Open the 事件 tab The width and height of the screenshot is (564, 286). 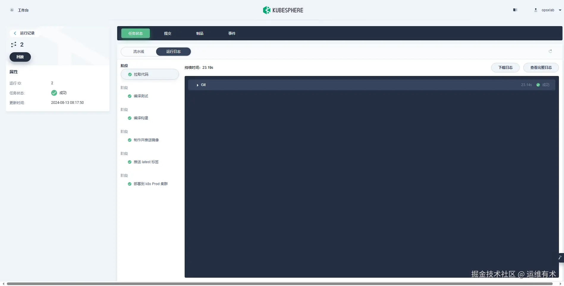click(232, 33)
